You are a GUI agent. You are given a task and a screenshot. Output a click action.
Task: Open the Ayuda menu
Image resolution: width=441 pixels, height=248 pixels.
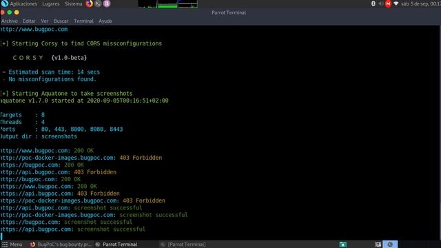tap(105, 21)
